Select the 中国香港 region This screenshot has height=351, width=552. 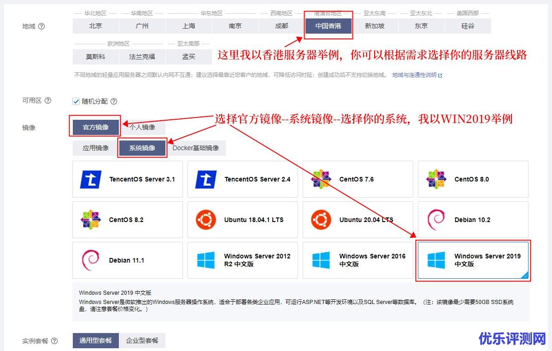(329, 26)
